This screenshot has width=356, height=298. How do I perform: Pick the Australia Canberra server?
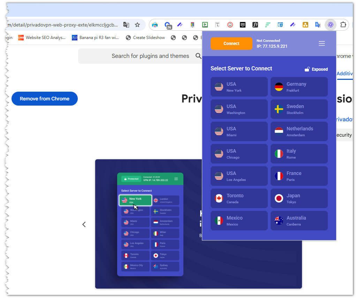[x=299, y=221]
